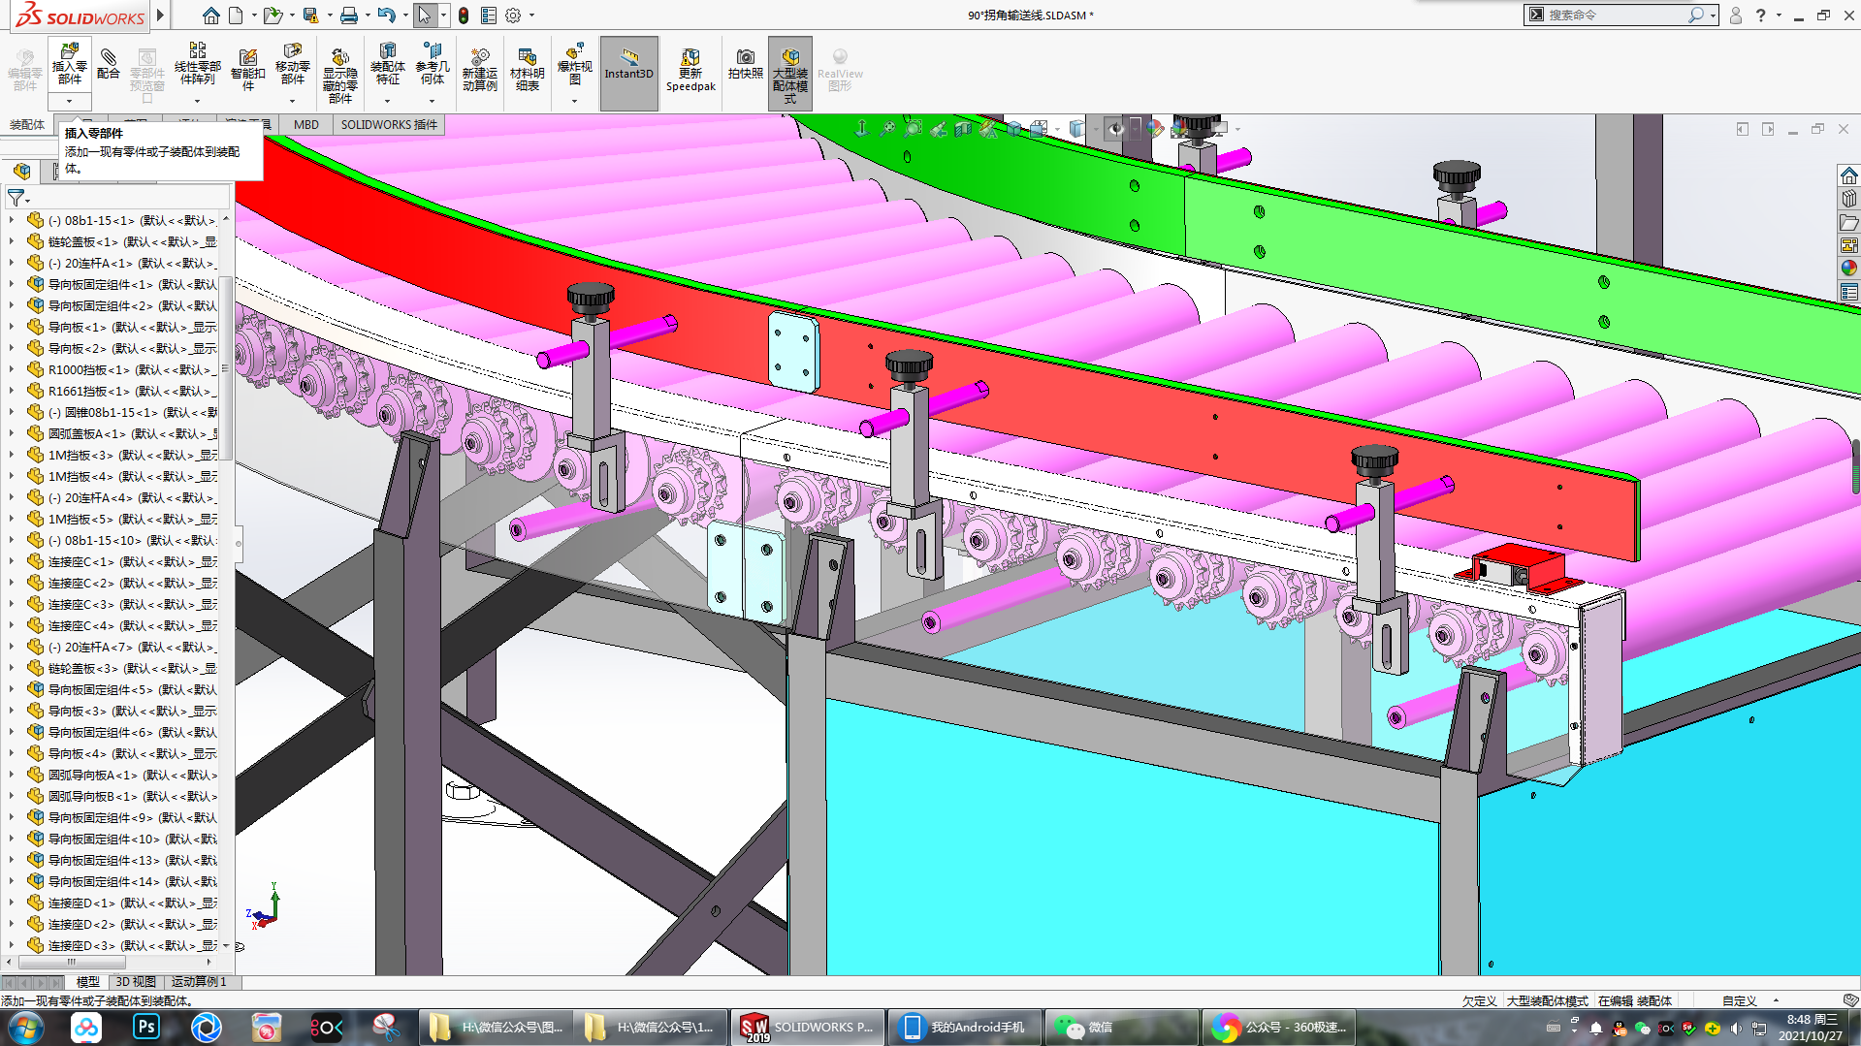Switch to the MBD ribbon tab
The image size is (1861, 1046).
pos(306,124)
